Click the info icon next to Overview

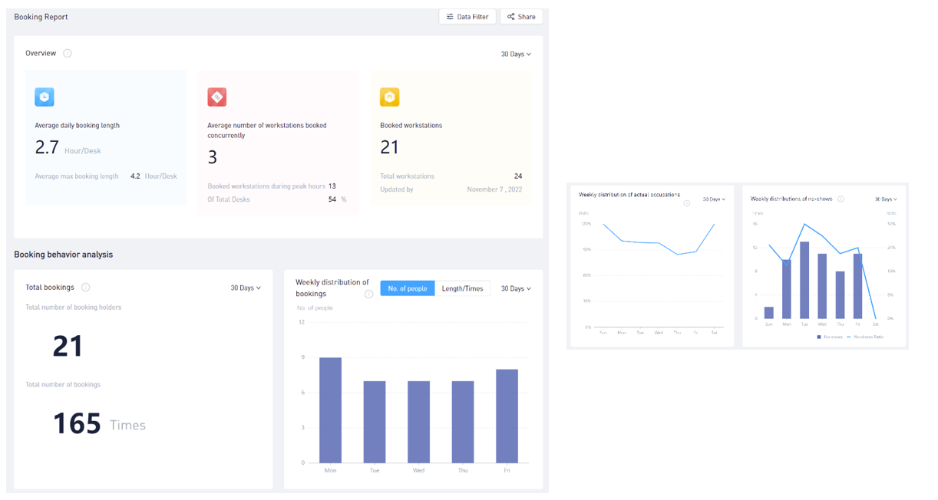pos(68,54)
